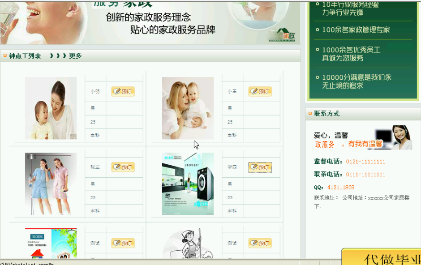Book 小王 with the 预订 button
Screen dimensions: 421x265
pyautogui.click(x=260, y=91)
